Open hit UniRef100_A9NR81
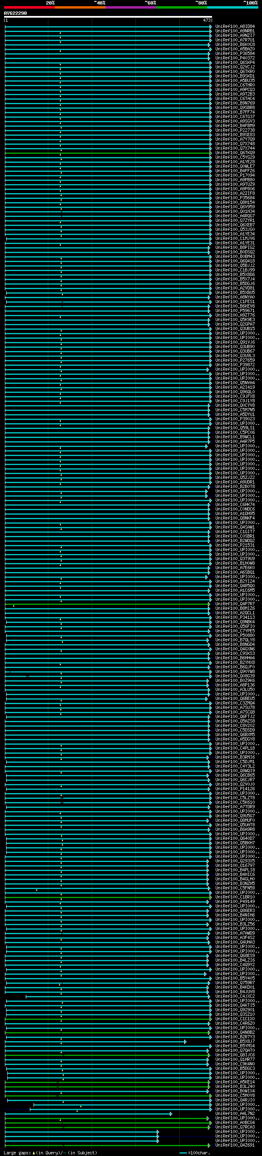The width and height of the screenshot is (262, 1156). pos(235,31)
